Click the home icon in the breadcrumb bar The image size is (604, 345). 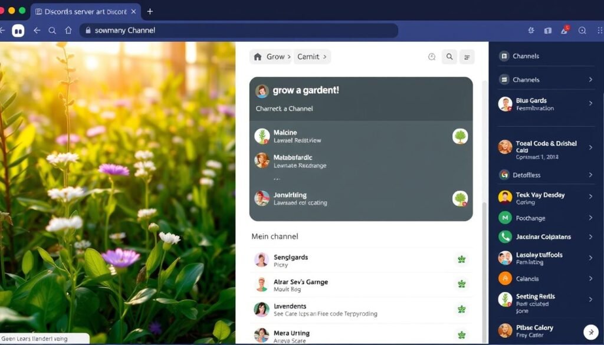257,57
